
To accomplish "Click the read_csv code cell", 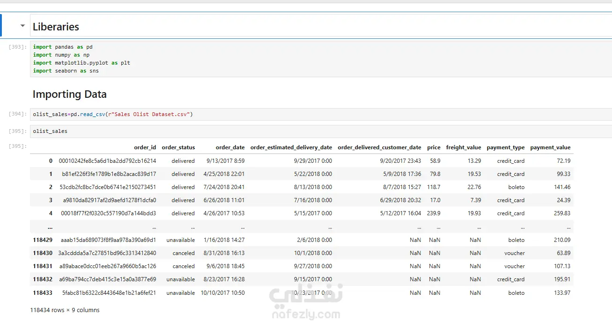I will (x=321, y=114).
